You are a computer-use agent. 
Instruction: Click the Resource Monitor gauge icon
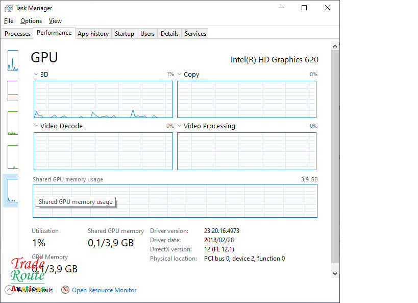(65, 290)
